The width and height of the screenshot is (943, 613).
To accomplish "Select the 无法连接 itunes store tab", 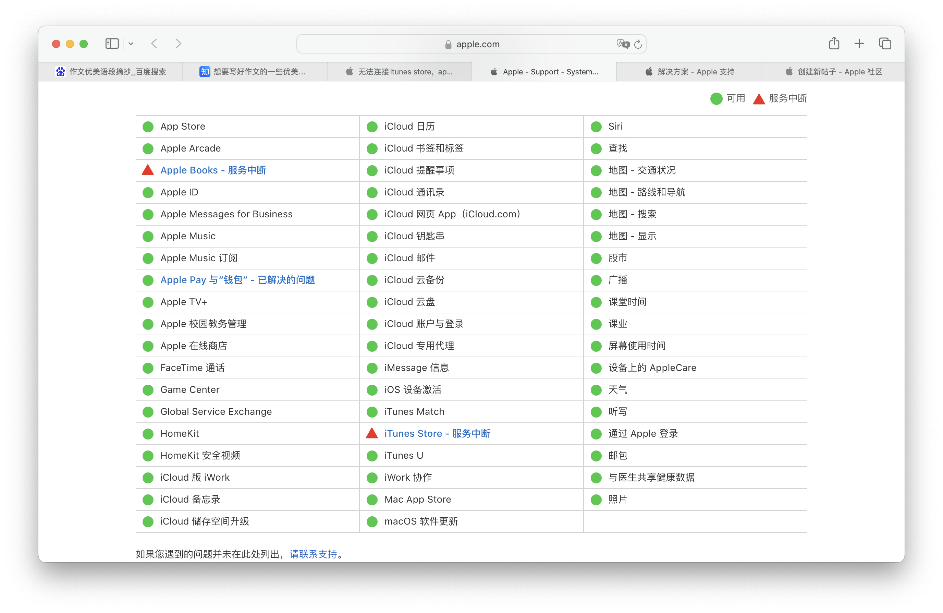I will (x=400, y=72).
